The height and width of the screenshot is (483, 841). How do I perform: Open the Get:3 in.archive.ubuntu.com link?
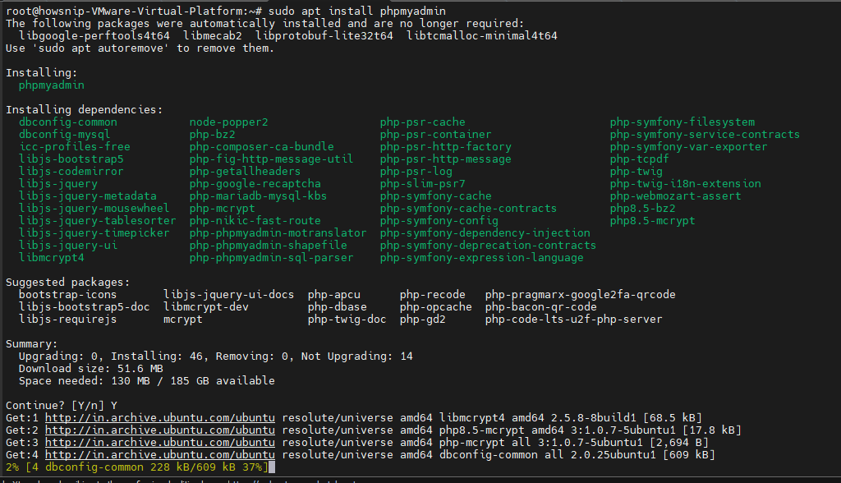(160, 443)
